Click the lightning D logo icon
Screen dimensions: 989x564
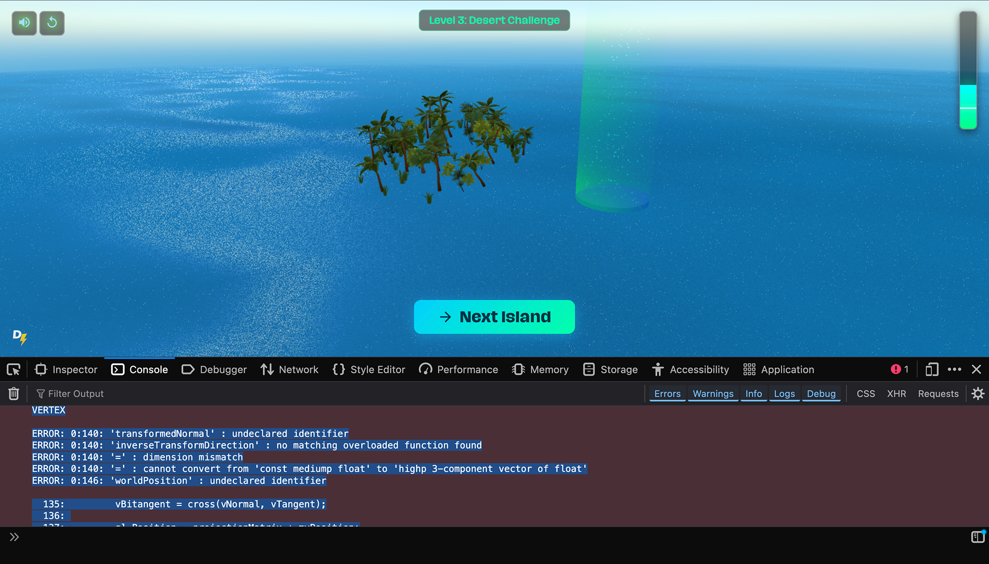click(20, 337)
